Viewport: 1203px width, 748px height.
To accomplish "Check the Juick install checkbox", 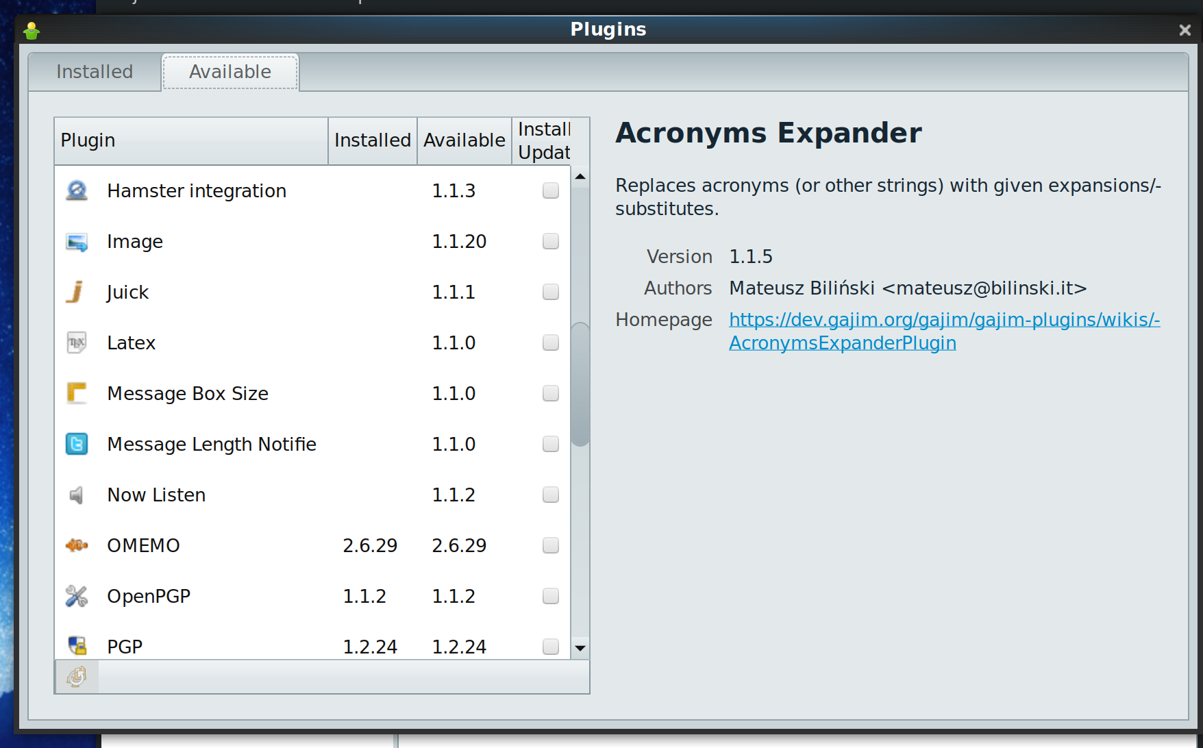I will 551,292.
